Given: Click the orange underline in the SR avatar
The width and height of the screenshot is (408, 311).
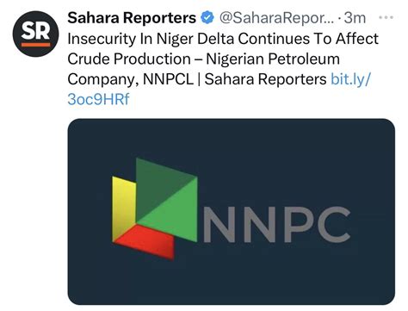Looking at the screenshot, I should [x=35, y=45].
